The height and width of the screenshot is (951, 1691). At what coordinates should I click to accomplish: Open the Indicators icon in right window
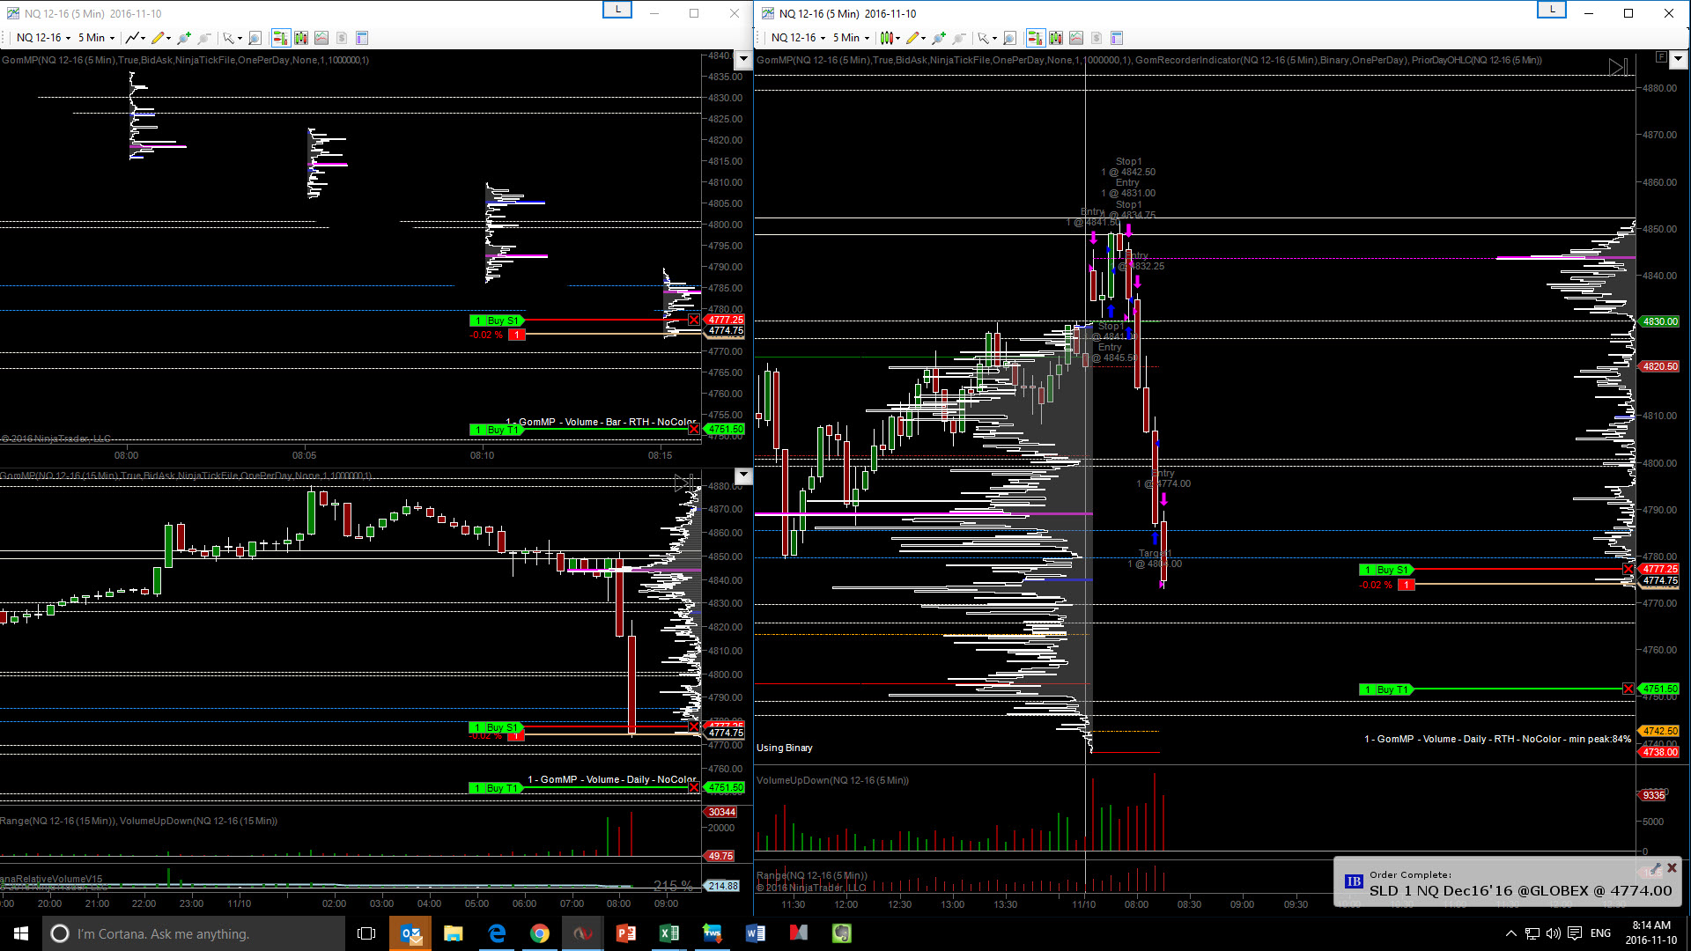pos(1076,38)
